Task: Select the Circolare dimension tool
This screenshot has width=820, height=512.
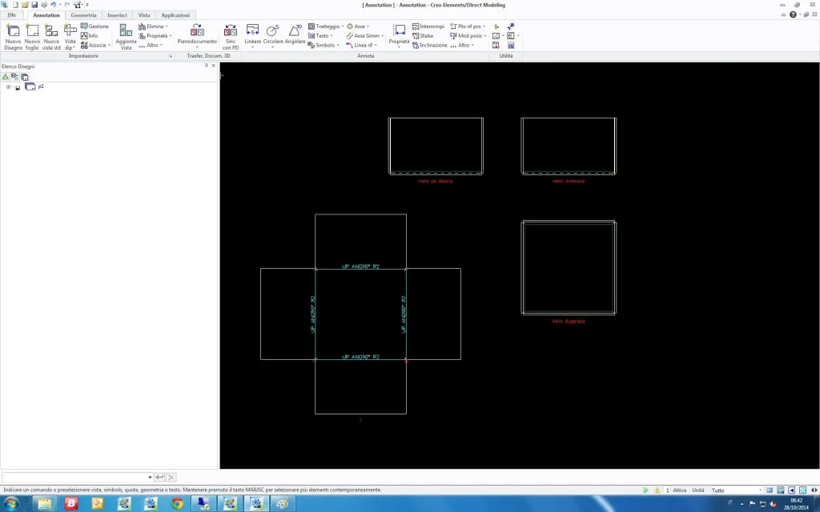Action: coord(273,35)
